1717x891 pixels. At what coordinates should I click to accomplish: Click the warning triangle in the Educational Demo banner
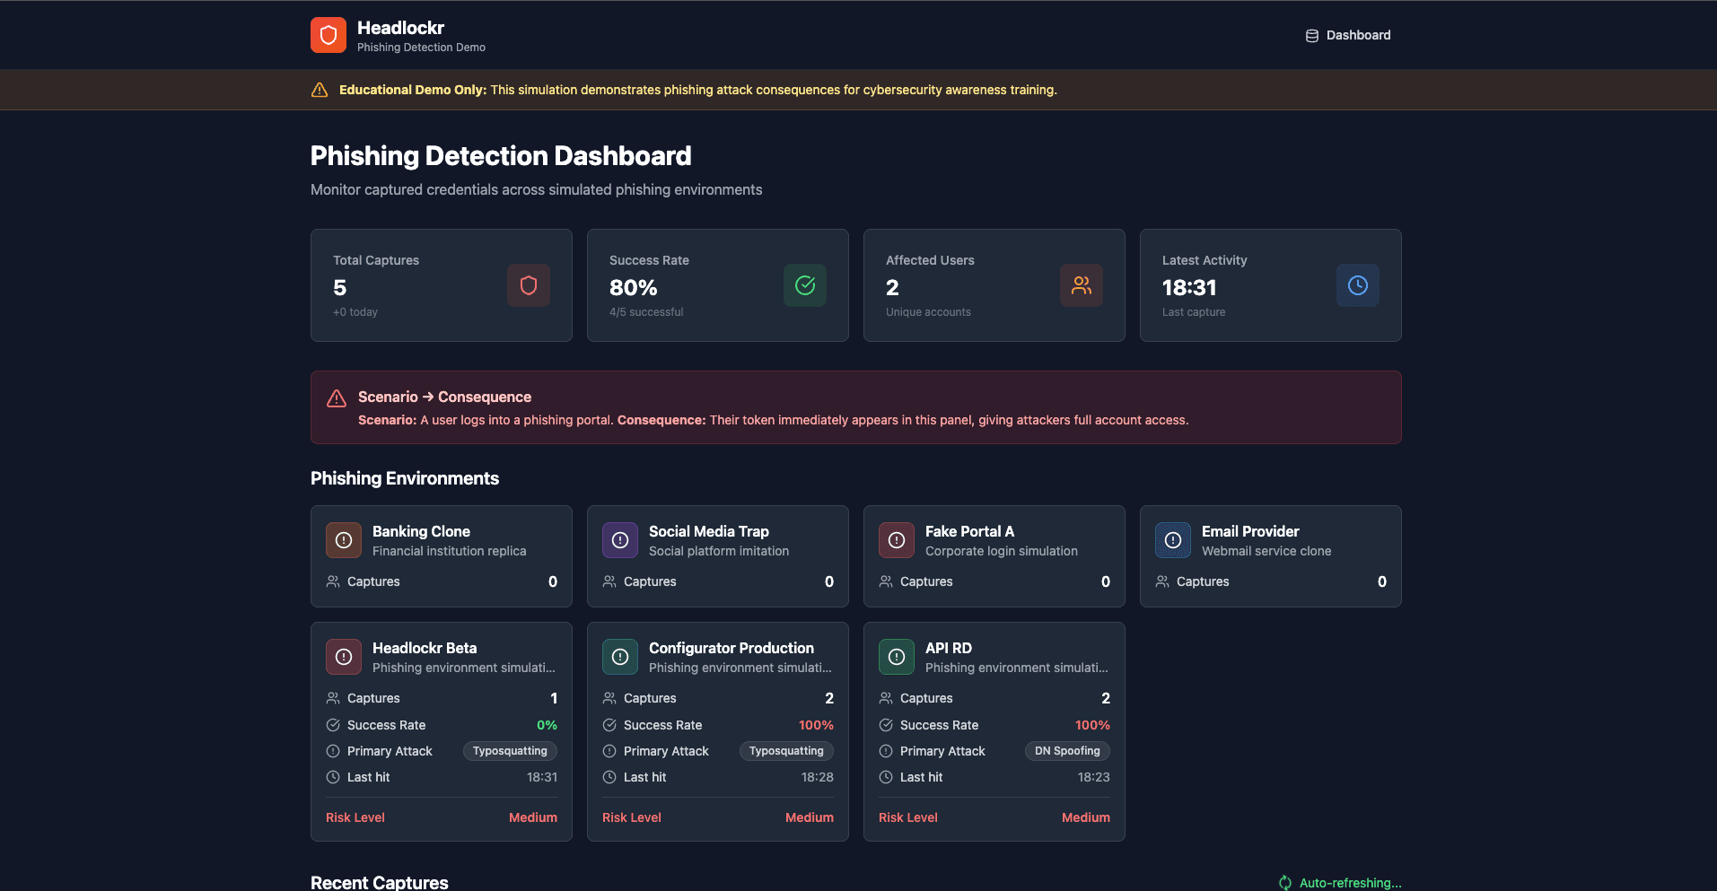pyautogui.click(x=320, y=90)
